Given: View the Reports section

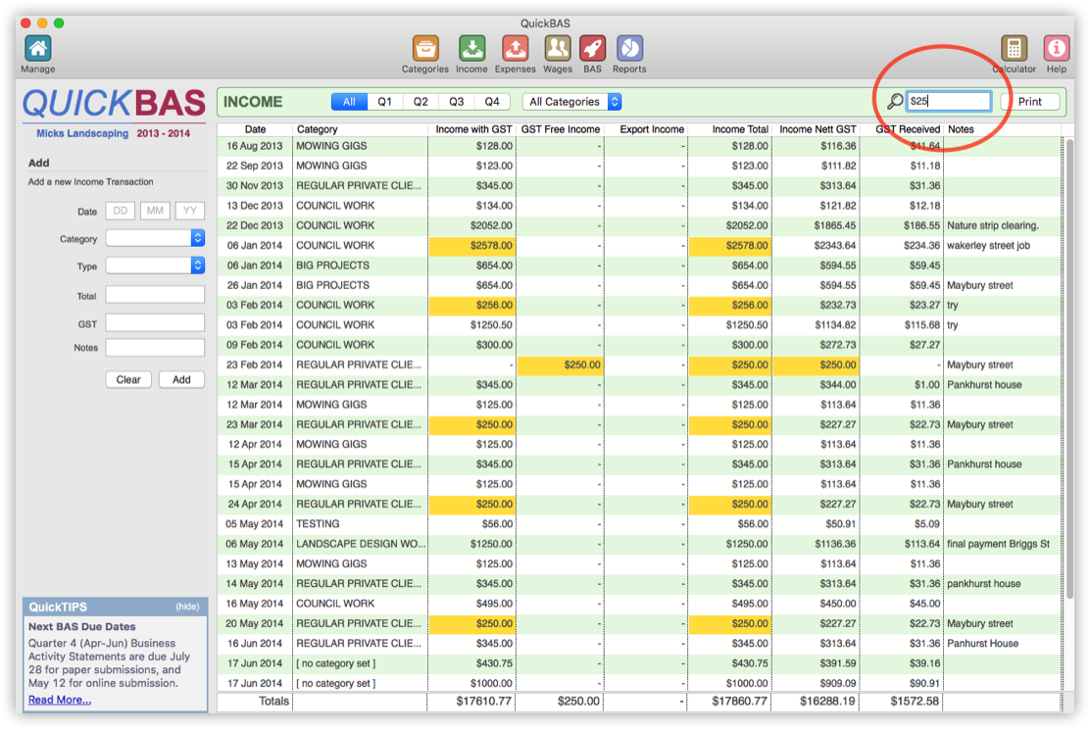Looking at the screenshot, I should [628, 47].
